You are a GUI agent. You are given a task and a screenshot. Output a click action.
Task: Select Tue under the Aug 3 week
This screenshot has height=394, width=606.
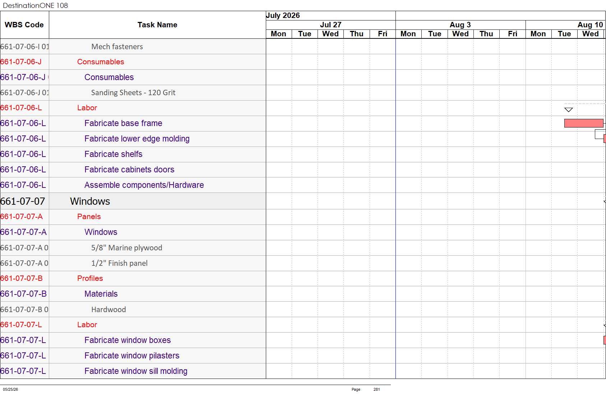pyautogui.click(x=435, y=34)
